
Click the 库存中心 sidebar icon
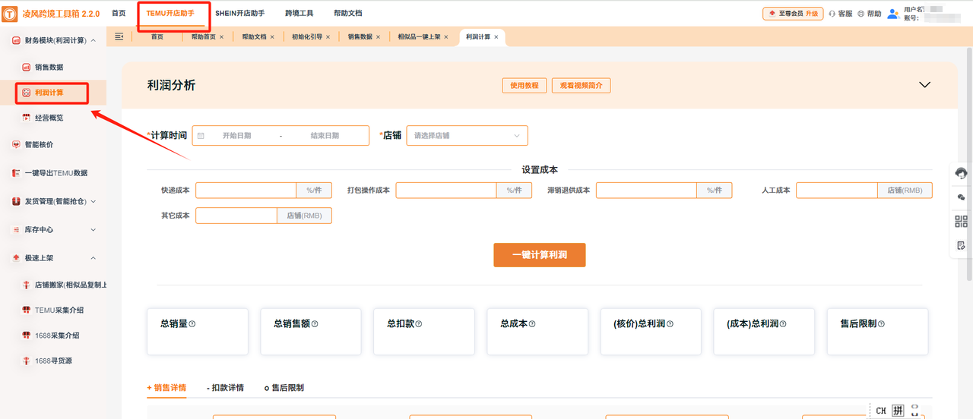tap(16, 229)
